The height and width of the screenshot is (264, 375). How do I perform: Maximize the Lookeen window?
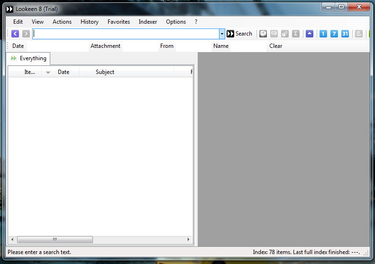coord(341,7)
